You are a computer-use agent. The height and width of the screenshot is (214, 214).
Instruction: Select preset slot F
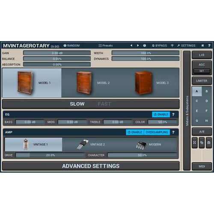click(x=207, y=111)
